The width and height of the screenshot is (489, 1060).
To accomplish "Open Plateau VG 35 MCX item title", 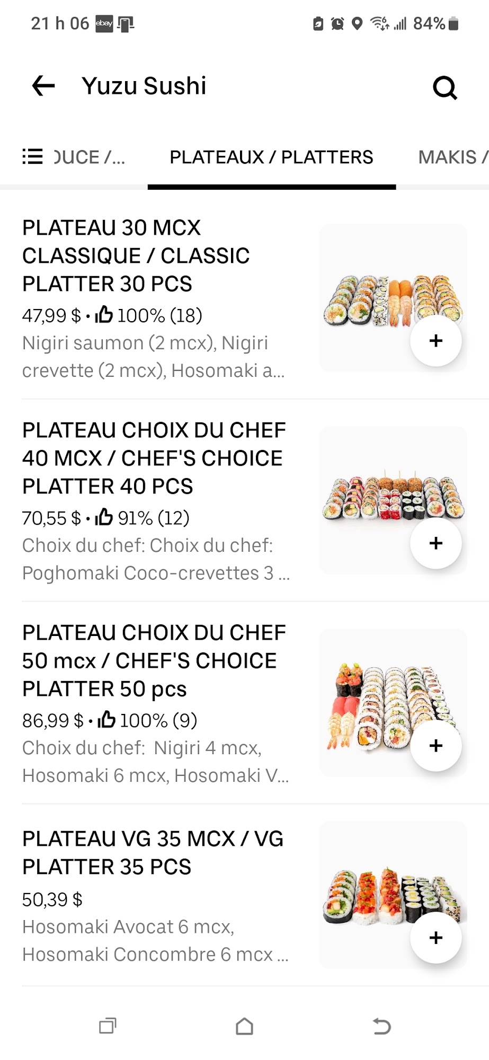I will tap(153, 853).
